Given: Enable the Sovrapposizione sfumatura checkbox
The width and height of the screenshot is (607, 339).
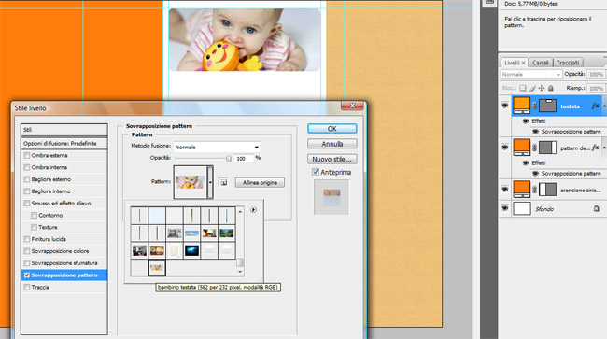Looking at the screenshot, I should 27,263.
